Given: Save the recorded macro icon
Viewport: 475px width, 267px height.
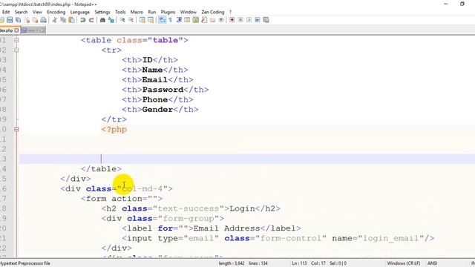Looking at the screenshot, I should (x=266, y=20).
